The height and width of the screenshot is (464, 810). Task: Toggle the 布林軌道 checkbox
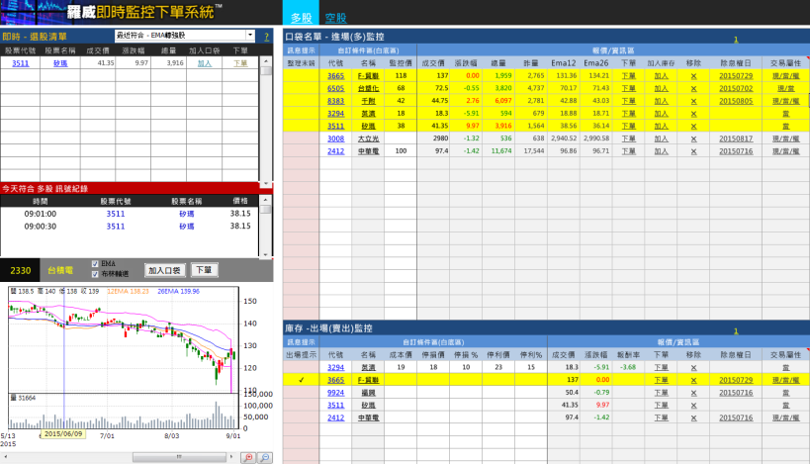click(95, 274)
